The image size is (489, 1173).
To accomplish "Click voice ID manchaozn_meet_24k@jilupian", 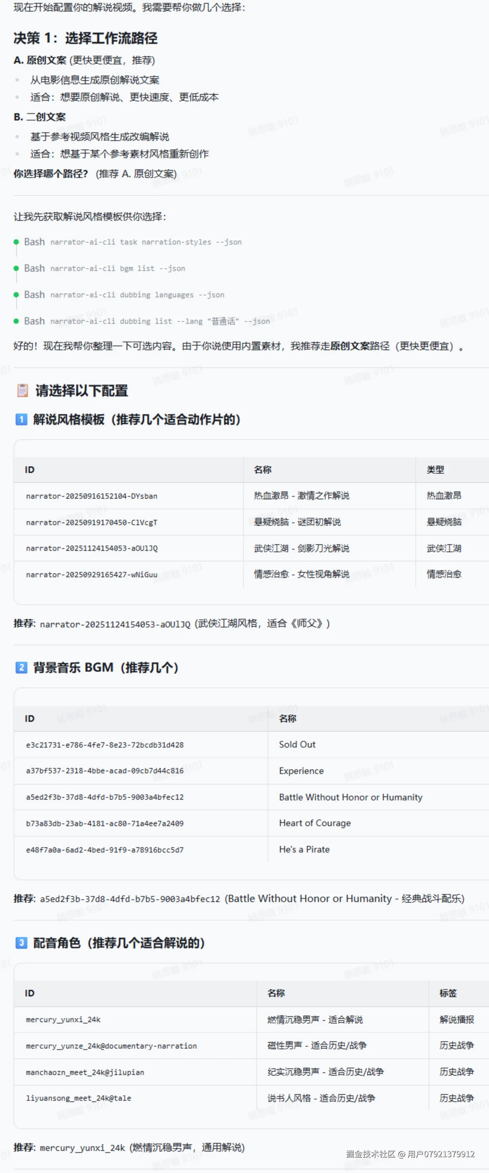I will pos(85,1072).
